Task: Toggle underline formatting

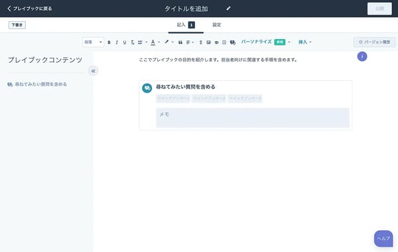Action: point(125,42)
